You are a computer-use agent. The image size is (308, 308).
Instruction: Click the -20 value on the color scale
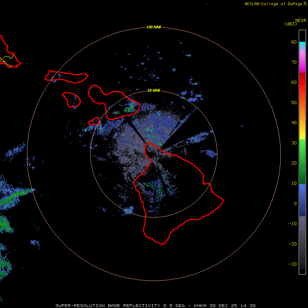coord(293,244)
